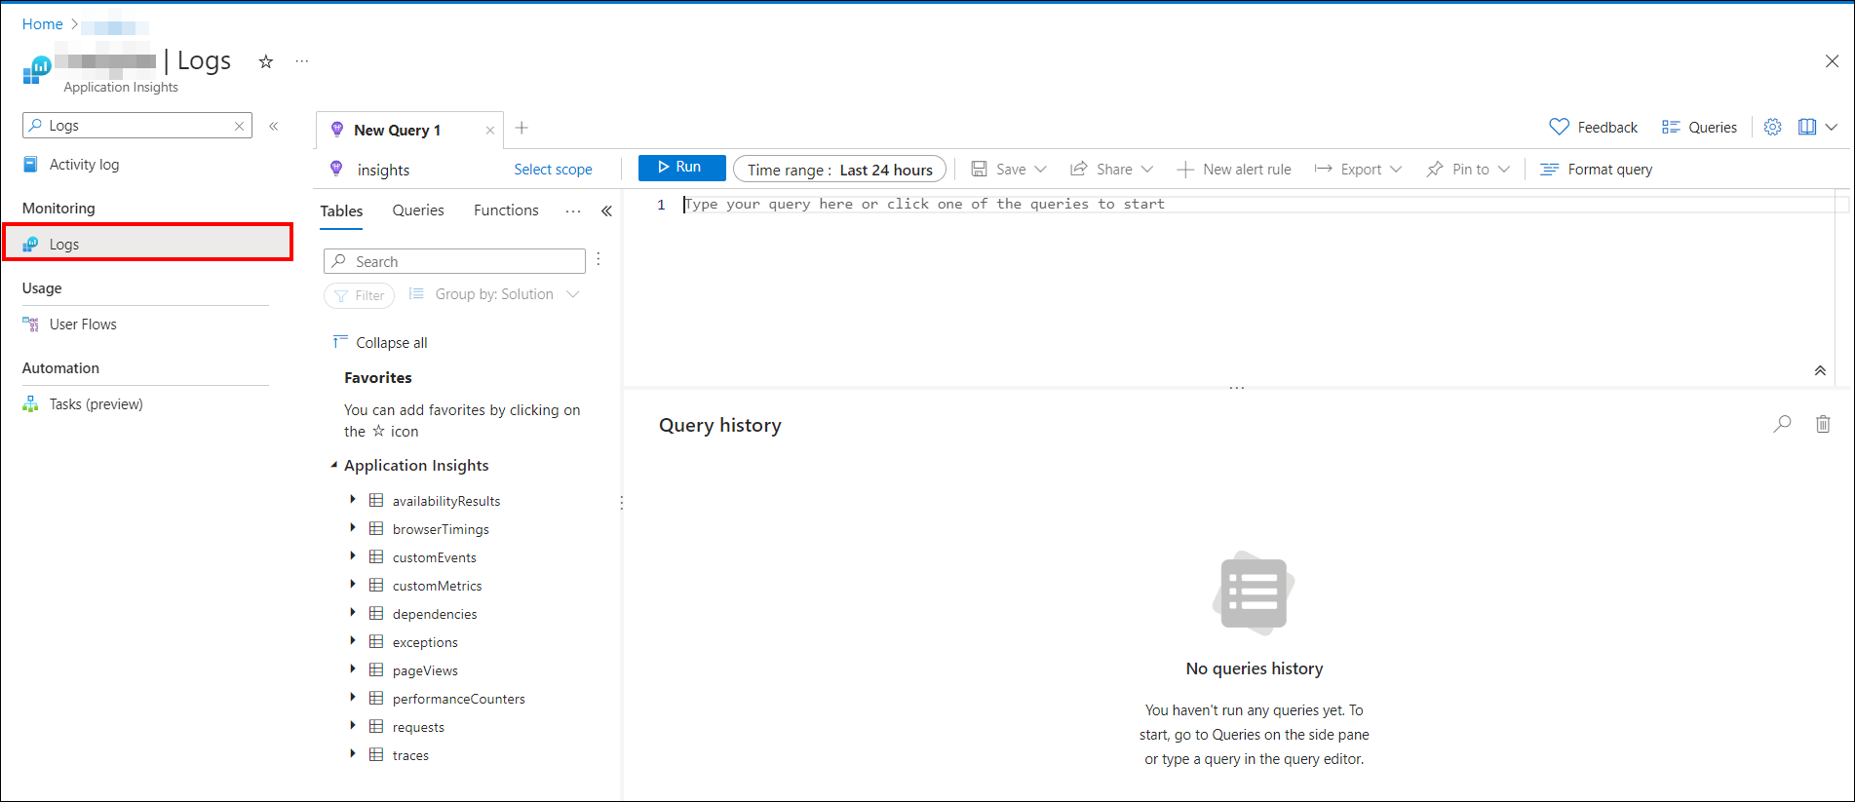1855x802 pixels.
Task: Click Format query
Action: point(1597,170)
